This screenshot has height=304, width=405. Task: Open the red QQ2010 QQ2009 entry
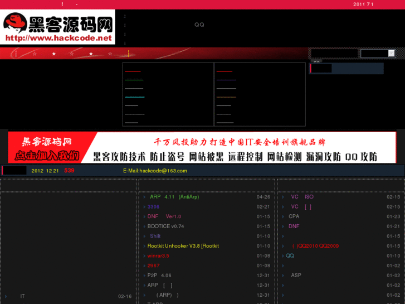click(315, 246)
